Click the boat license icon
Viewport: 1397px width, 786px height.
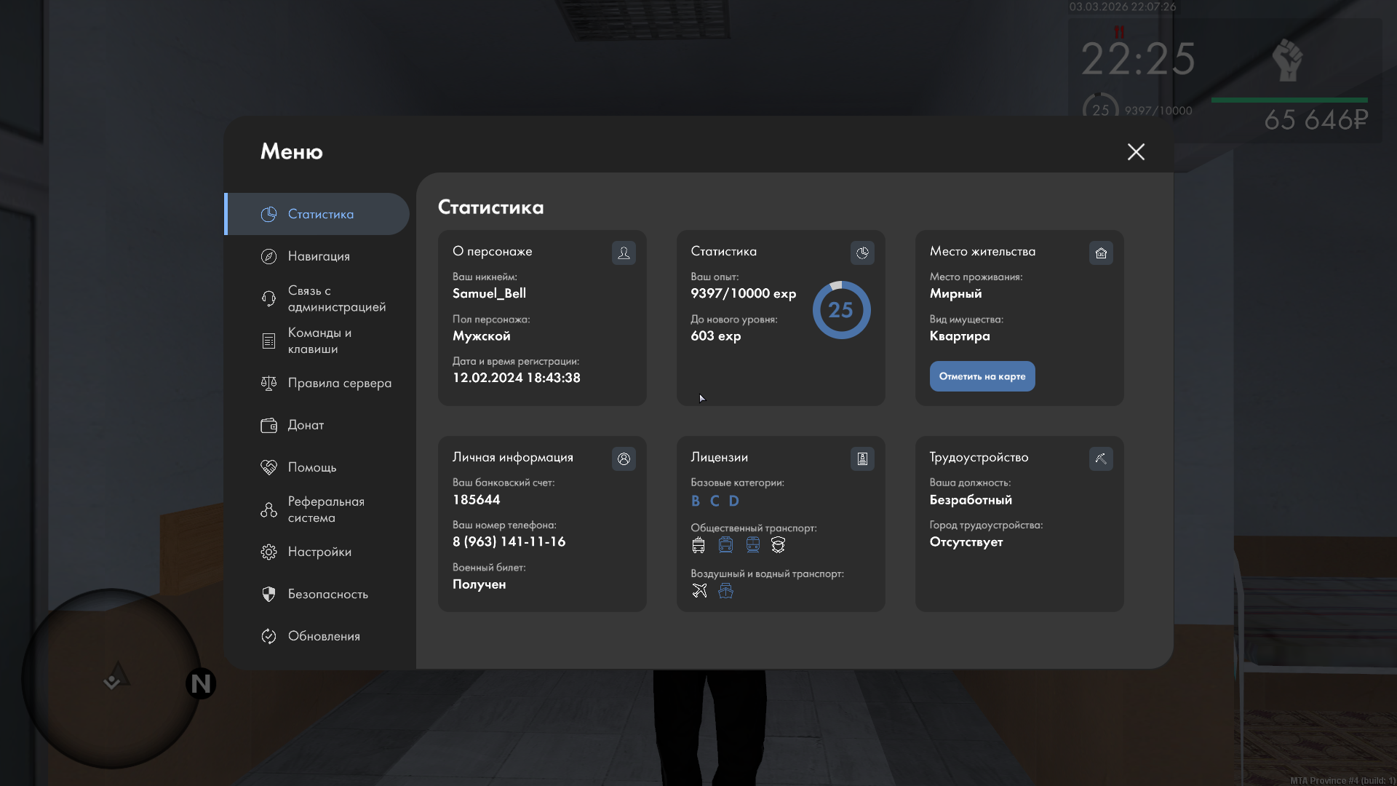[725, 591]
